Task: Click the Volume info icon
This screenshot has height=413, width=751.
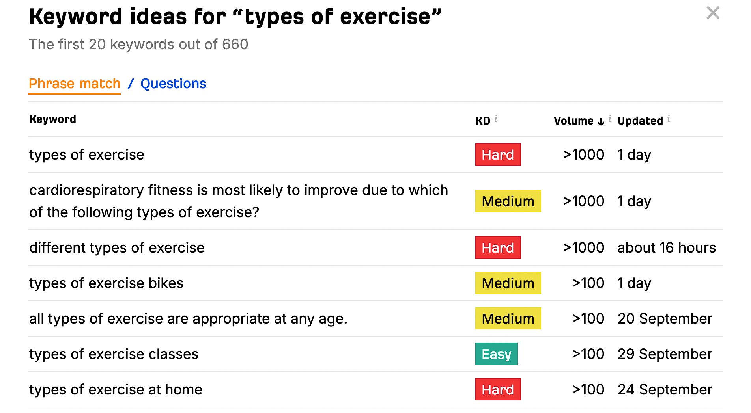Action: 610,118
